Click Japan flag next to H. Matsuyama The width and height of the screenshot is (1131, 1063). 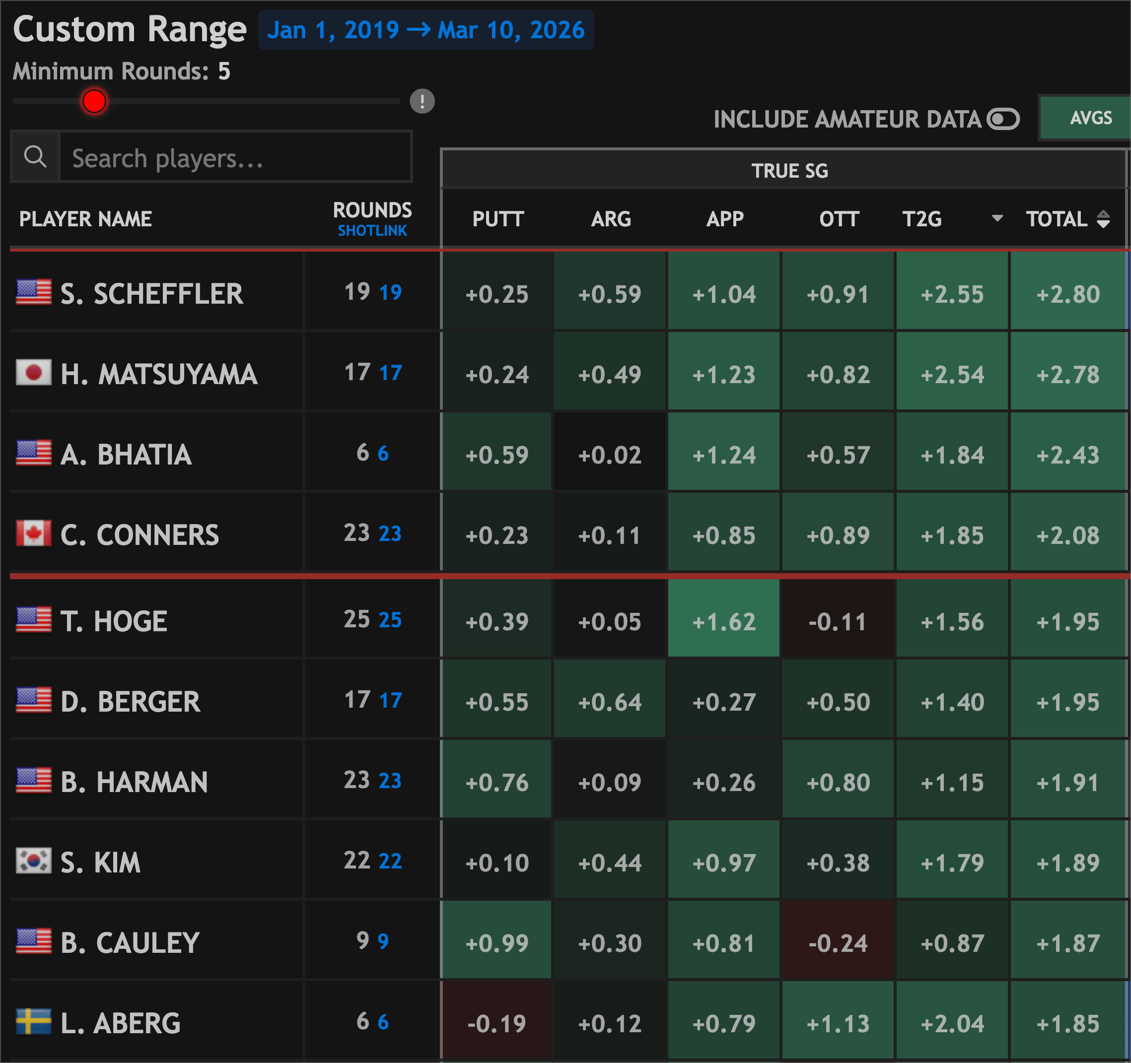pos(34,373)
